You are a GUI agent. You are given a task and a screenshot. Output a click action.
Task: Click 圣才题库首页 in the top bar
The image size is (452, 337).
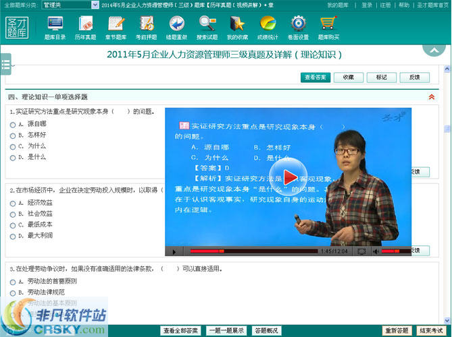(432, 5)
